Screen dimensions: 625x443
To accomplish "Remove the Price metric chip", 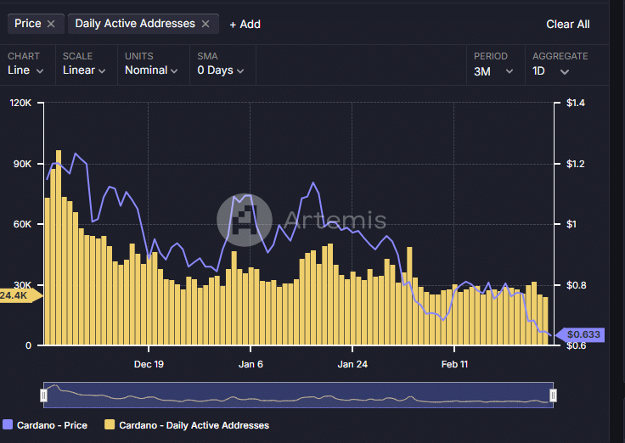I will [x=51, y=24].
